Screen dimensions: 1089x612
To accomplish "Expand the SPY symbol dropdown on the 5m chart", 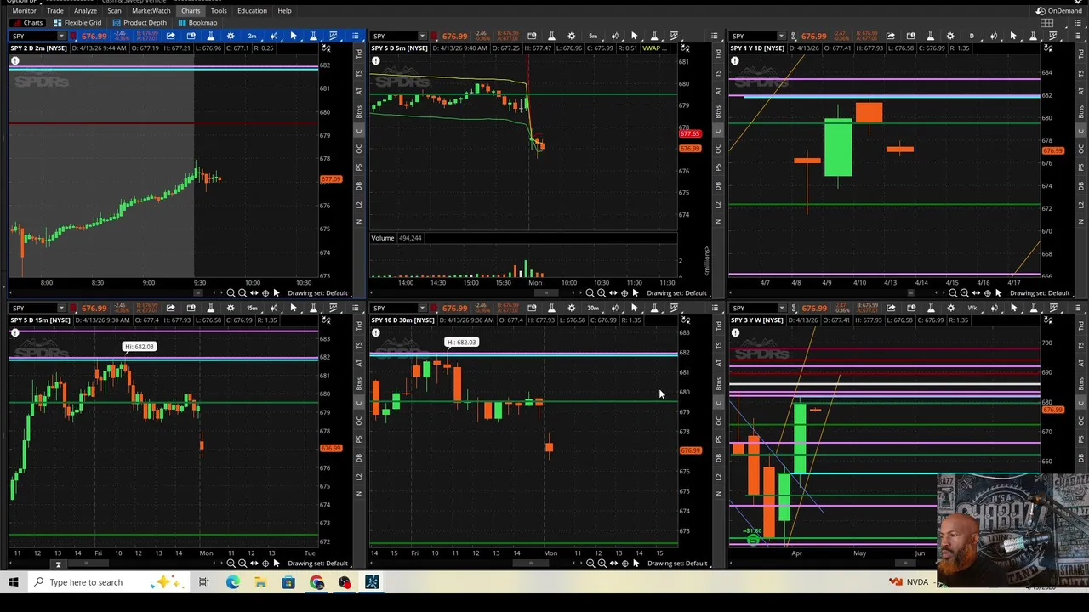I will point(423,36).
